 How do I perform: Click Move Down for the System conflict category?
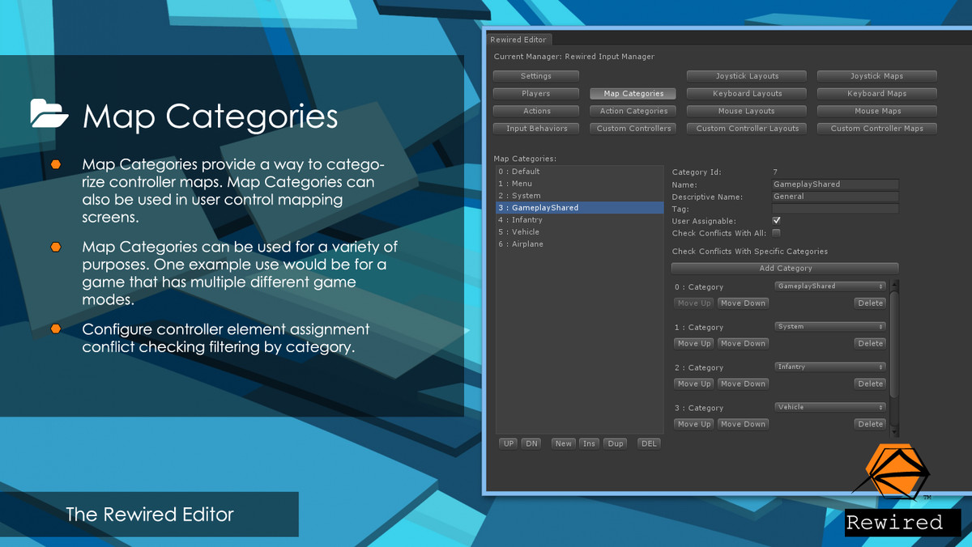coord(743,344)
